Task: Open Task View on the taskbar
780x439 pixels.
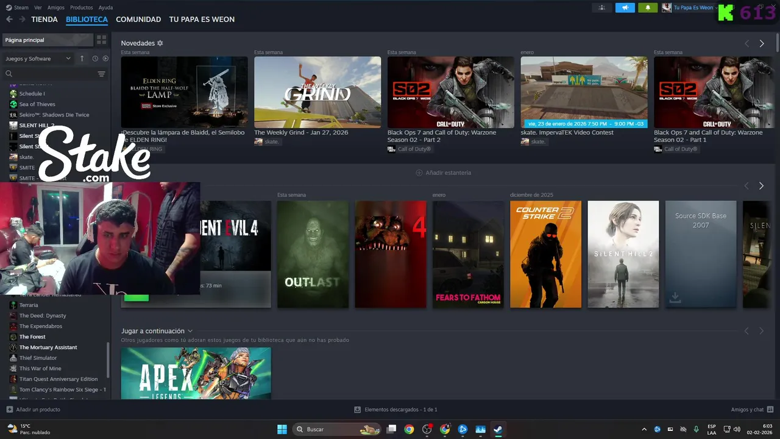Action: (392, 429)
